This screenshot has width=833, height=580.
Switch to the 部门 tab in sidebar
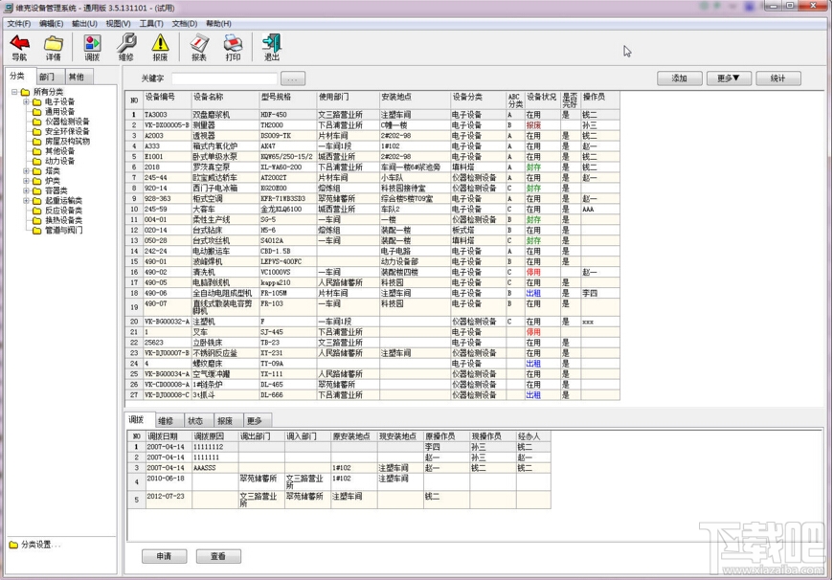click(47, 77)
